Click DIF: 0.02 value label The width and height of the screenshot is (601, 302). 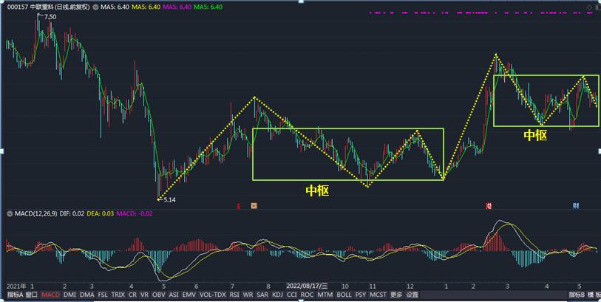click(x=72, y=213)
